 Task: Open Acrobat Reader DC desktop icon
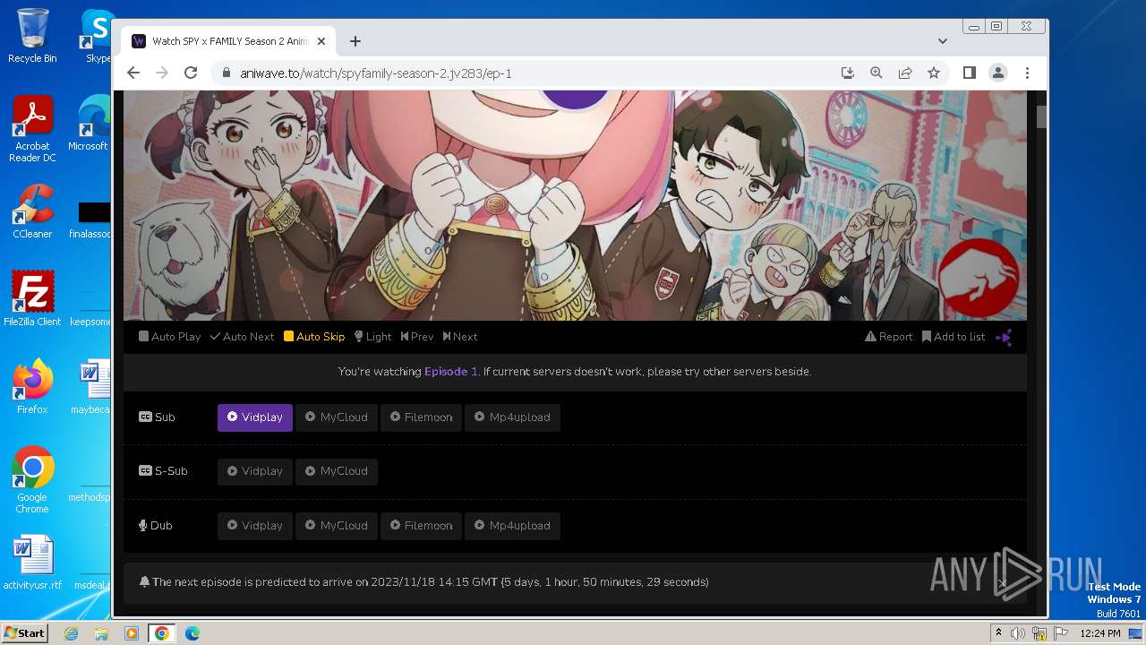coord(32,129)
